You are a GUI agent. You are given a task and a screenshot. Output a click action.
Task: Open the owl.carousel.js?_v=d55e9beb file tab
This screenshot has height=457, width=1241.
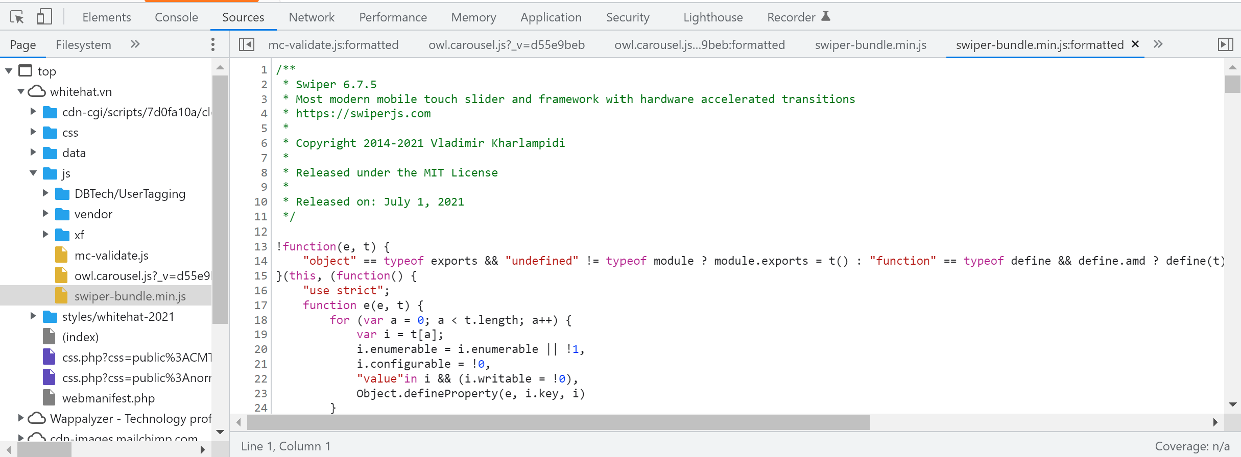507,45
